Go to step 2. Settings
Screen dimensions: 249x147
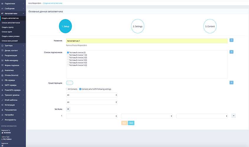click(138, 26)
